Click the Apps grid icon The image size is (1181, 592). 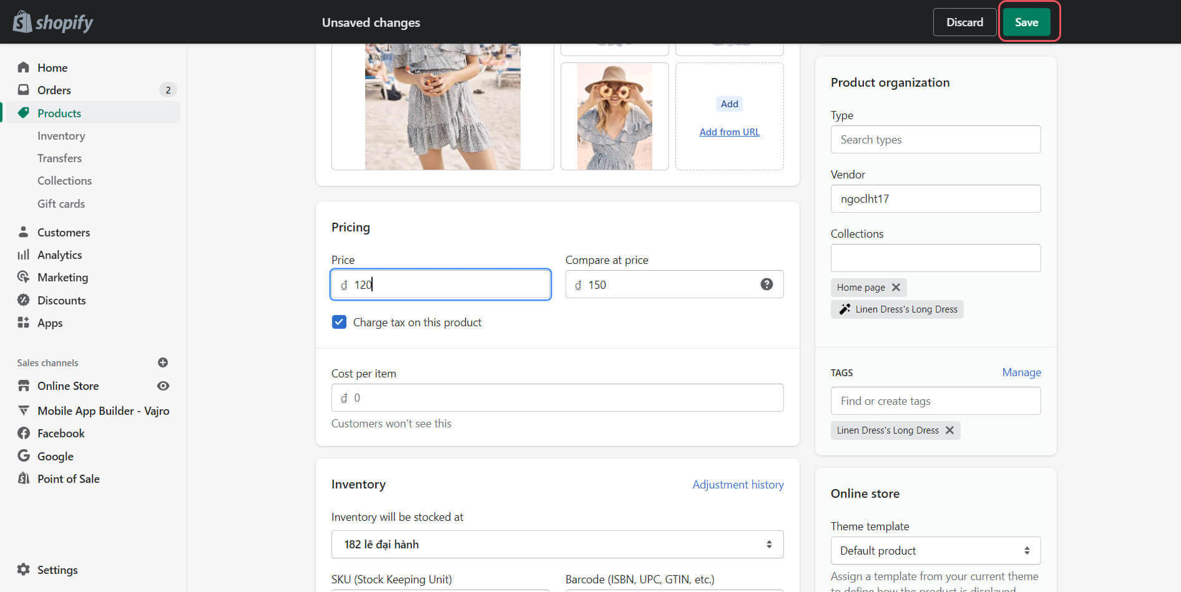coord(23,323)
